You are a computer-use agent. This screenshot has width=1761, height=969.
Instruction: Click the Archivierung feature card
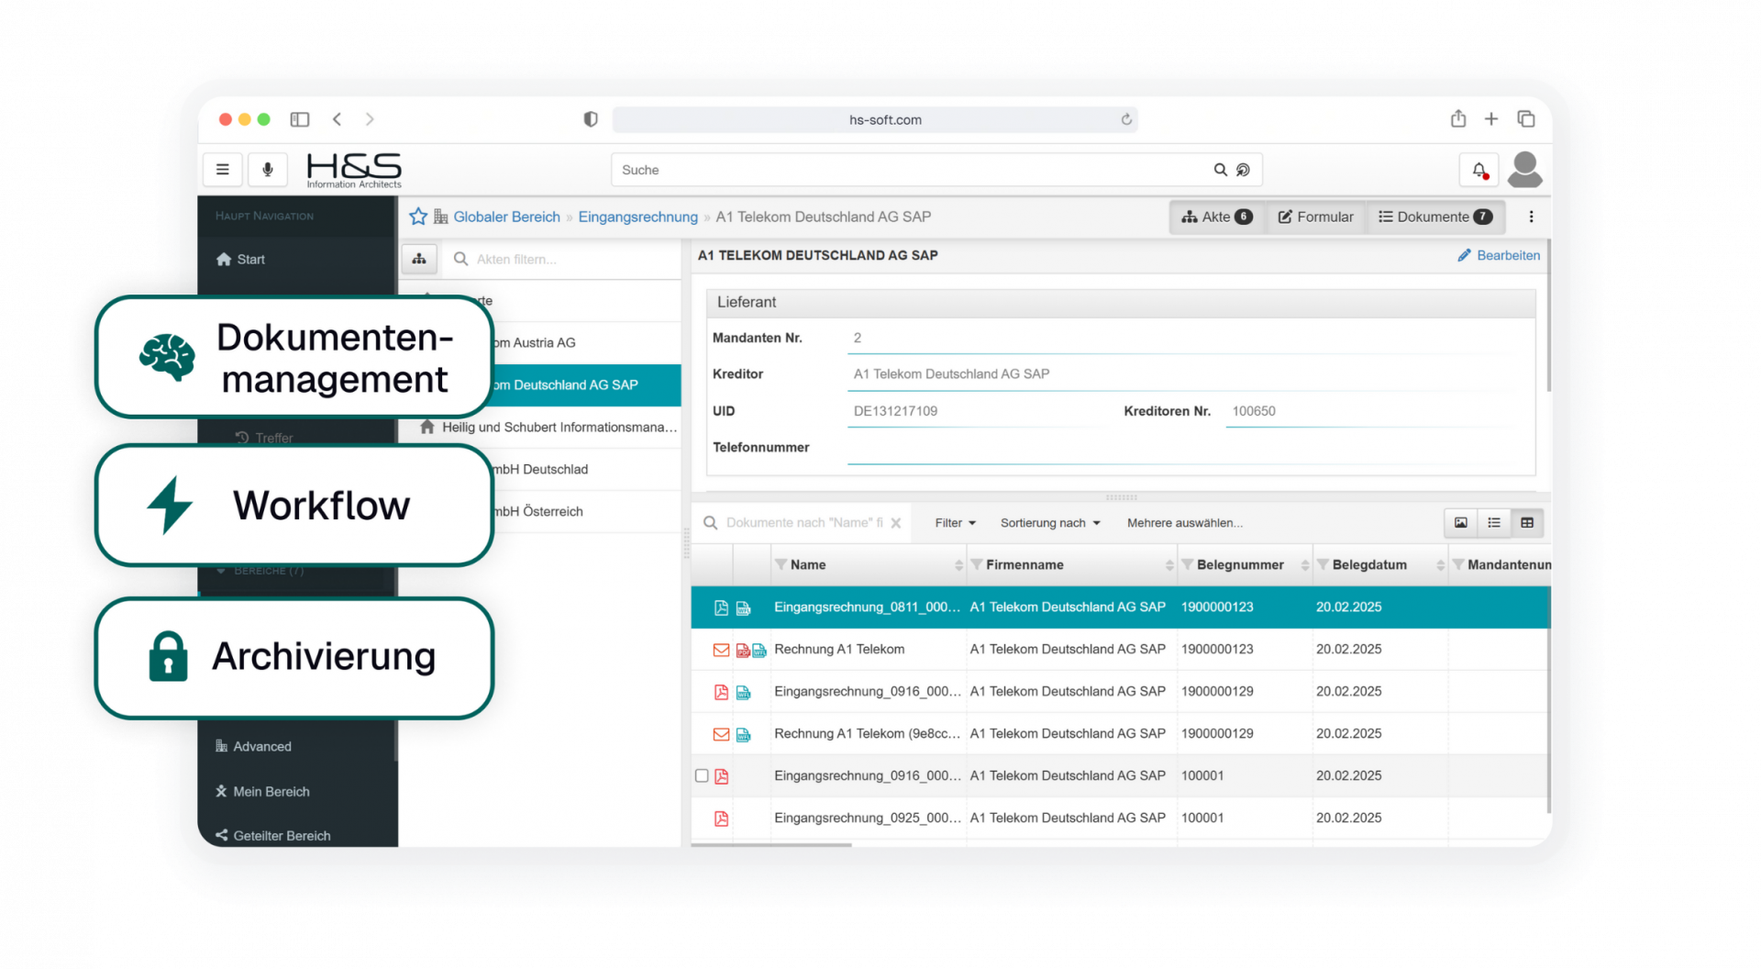294,657
